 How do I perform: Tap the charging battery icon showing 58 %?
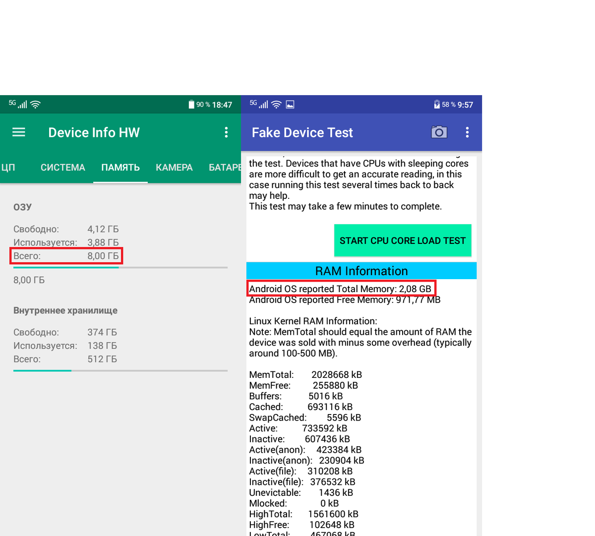pyautogui.click(x=437, y=105)
